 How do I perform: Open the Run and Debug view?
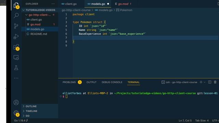click(16, 37)
